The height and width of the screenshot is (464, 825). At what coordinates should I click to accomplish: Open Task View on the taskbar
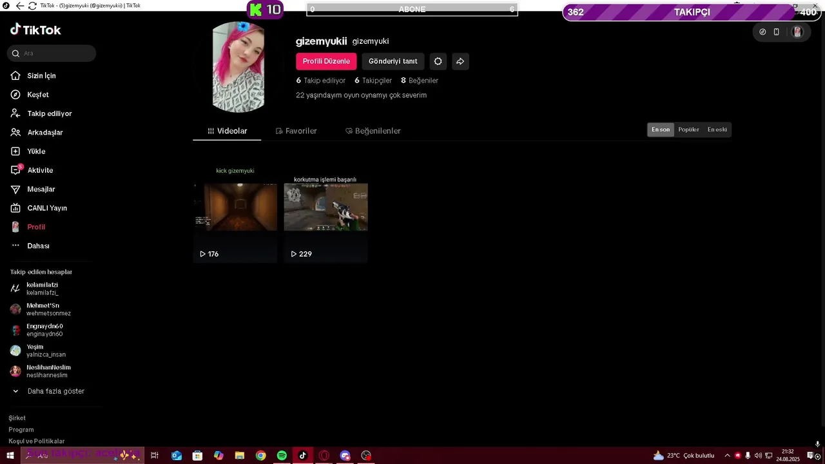(155, 456)
